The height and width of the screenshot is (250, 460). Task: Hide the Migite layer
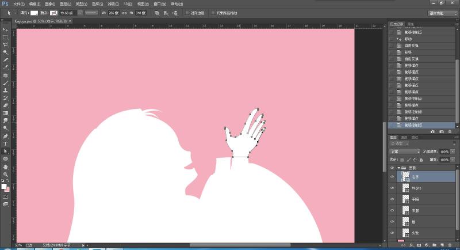pos(392,188)
